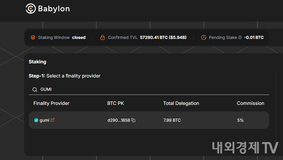Viewport: 283px width, 160px height.
Task: Click gumi's verified checkmark badge
Action: click(36, 120)
